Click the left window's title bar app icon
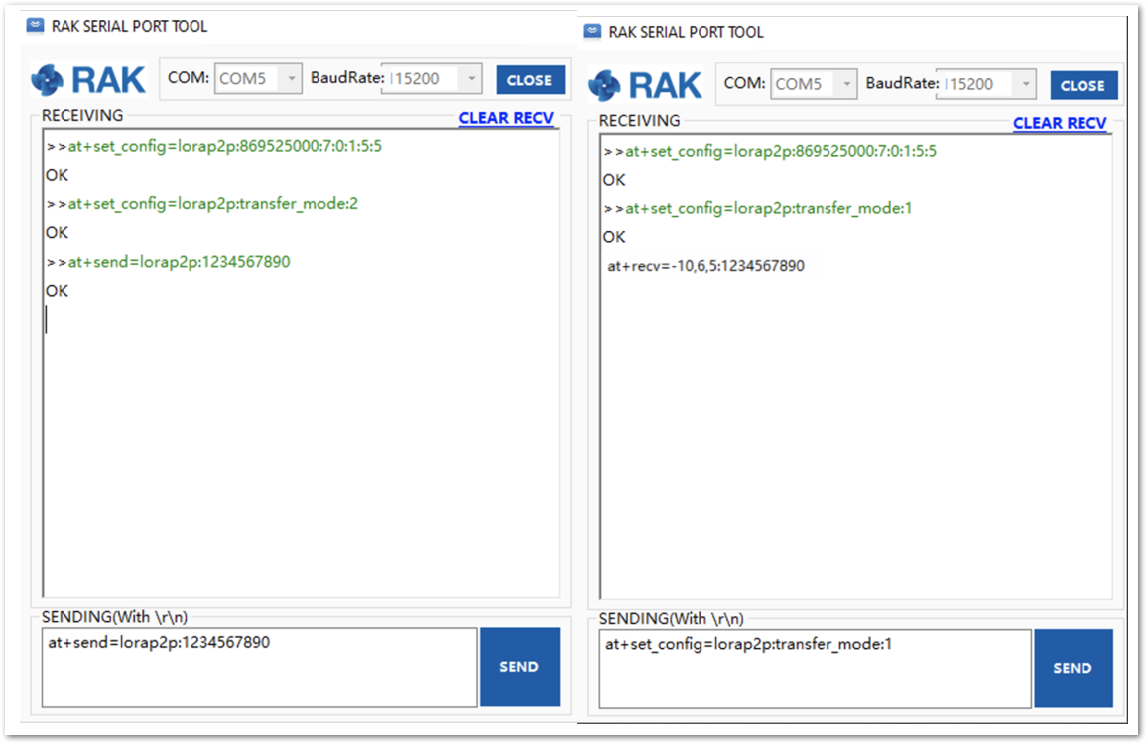This screenshot has height=744, width=1147. [35, 26]
